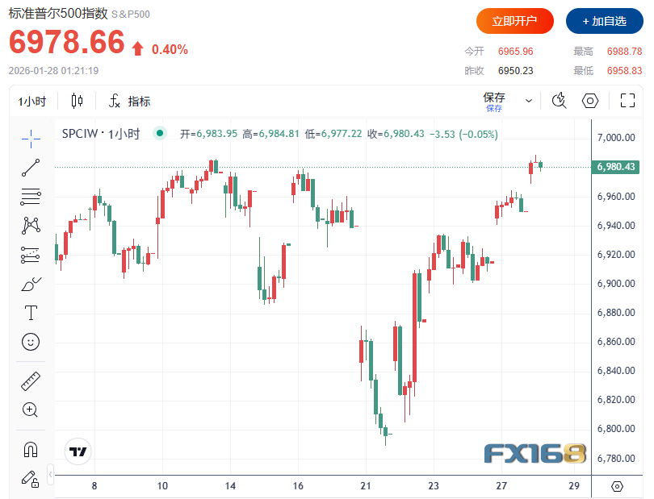Open chart settings hexagon icon
The width and height of the screenshot is (654, 499).
click(590, 101)
